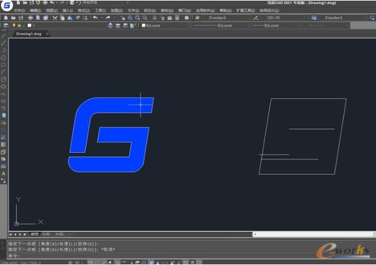Click the Open folder icon in main toolbar

[x=13, y=18]
